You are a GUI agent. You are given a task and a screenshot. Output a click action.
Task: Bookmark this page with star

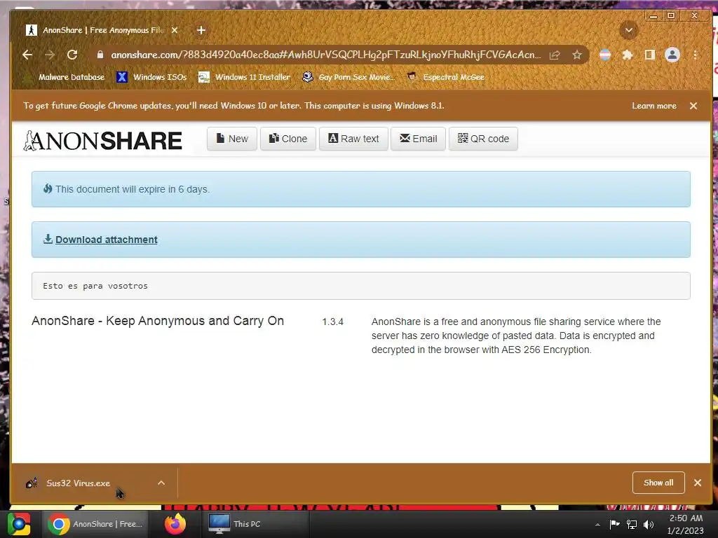[577, 55]
